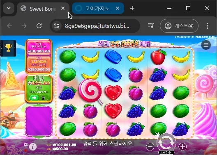Go back to the previous page

point(9,26)
